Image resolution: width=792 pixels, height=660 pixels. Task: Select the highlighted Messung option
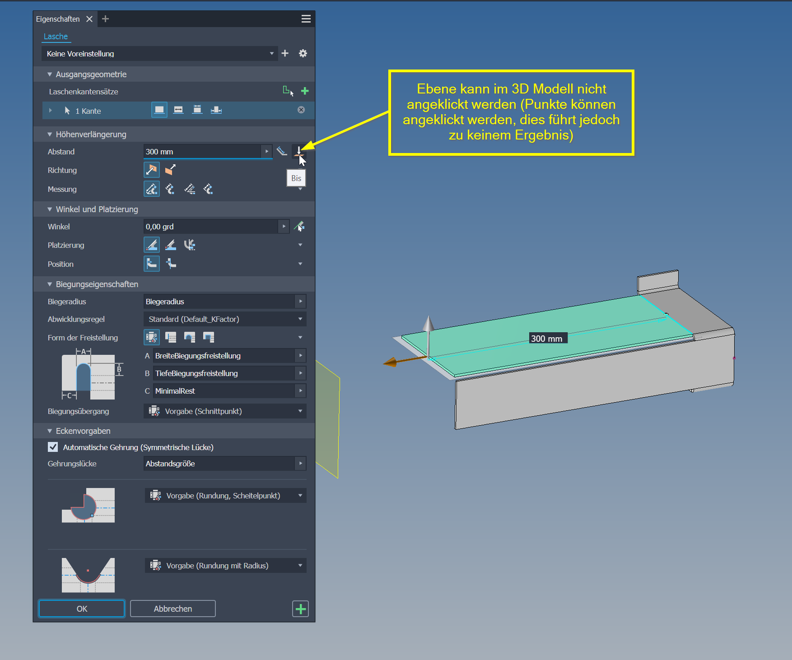tap(152, 189)
